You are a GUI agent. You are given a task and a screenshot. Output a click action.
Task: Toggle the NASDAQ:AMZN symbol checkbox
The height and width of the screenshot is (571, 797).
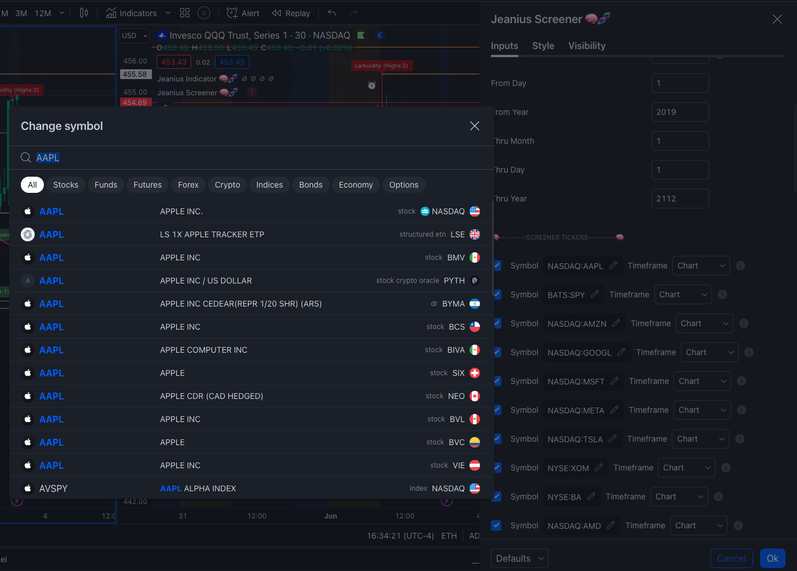point(497,323)
